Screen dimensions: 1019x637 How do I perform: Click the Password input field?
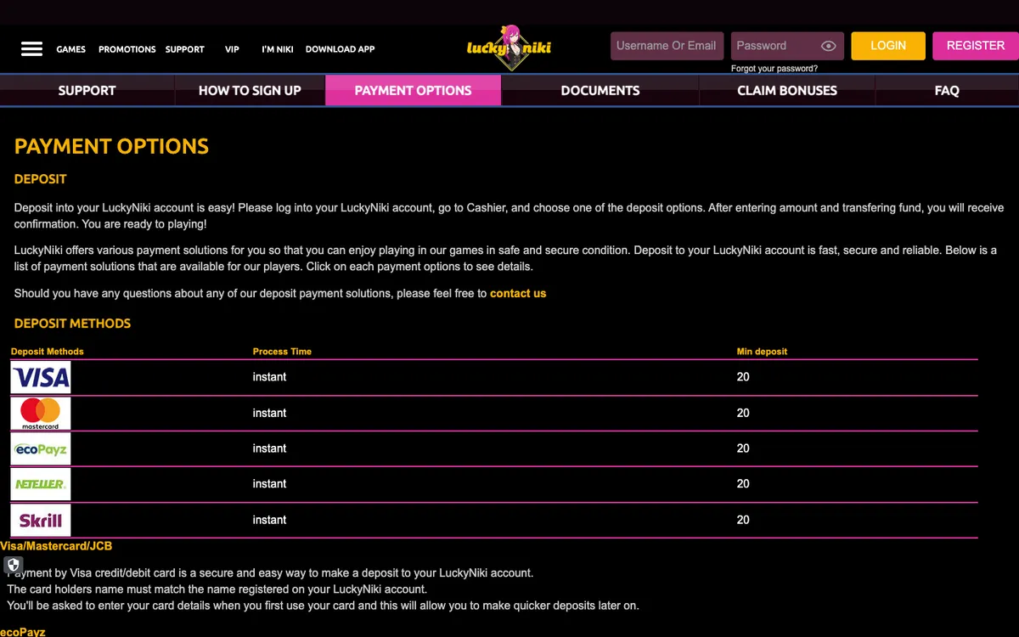[787, 46]
